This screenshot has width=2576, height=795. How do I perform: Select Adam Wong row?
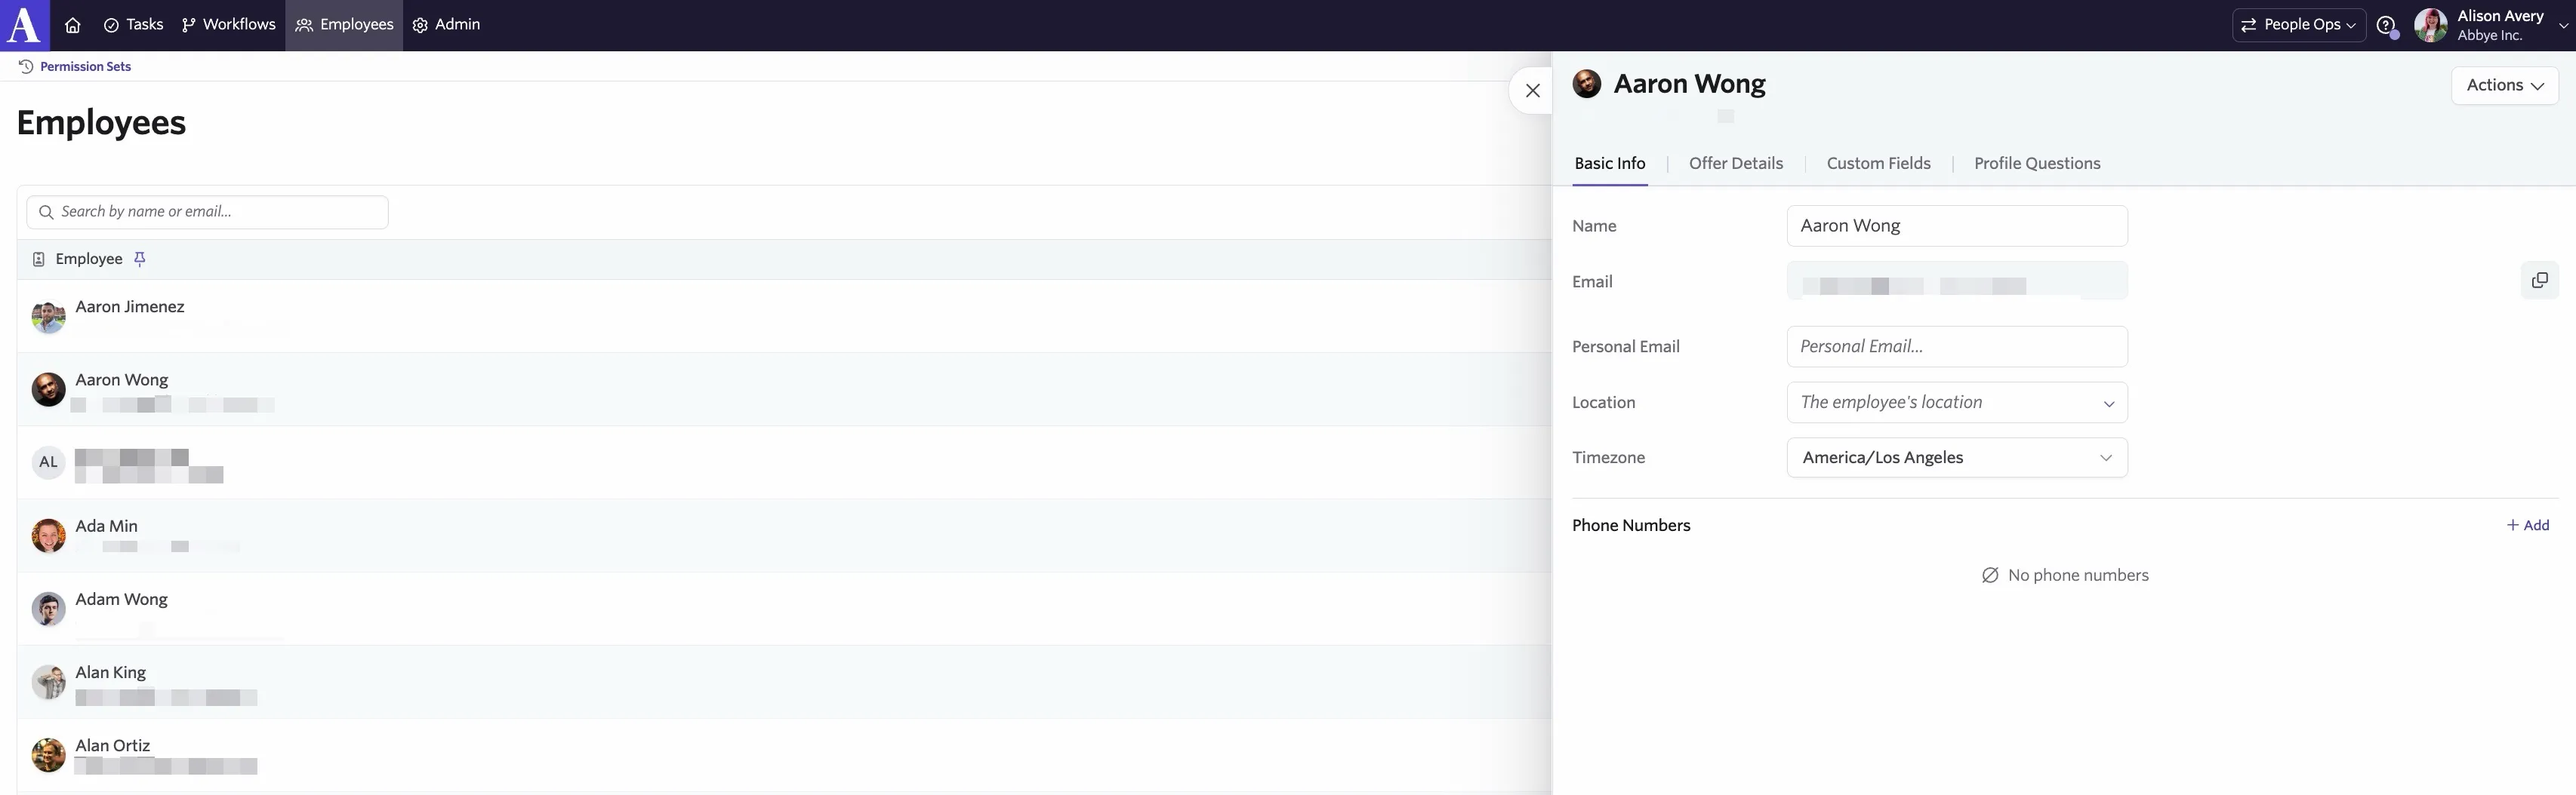(x=784, y=608)
